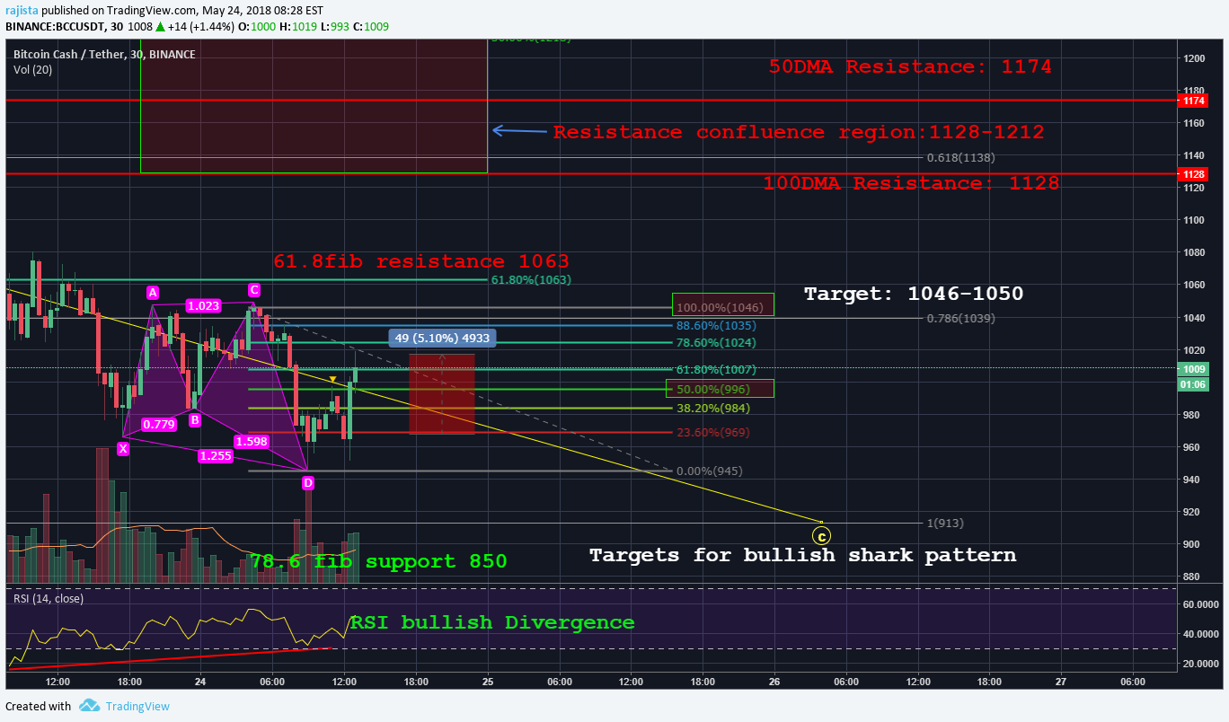Image resolution: width=1229 pixels, height=722 pixels.
Task: Click the 100DMA Resistance: 1128 annotation
Action: [911, 183]
